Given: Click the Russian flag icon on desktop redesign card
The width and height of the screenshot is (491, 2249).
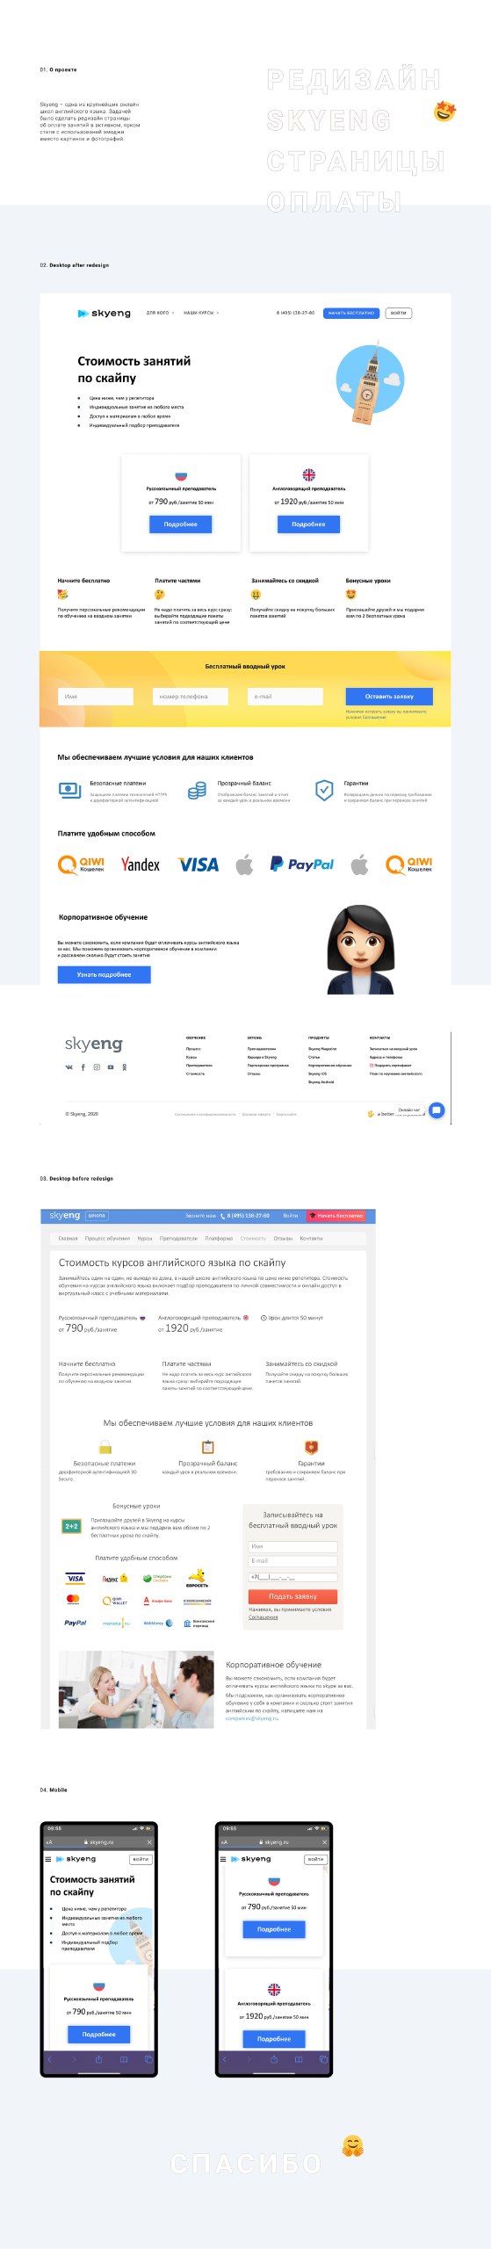Looking at the screenshot, I should [181, 474].
